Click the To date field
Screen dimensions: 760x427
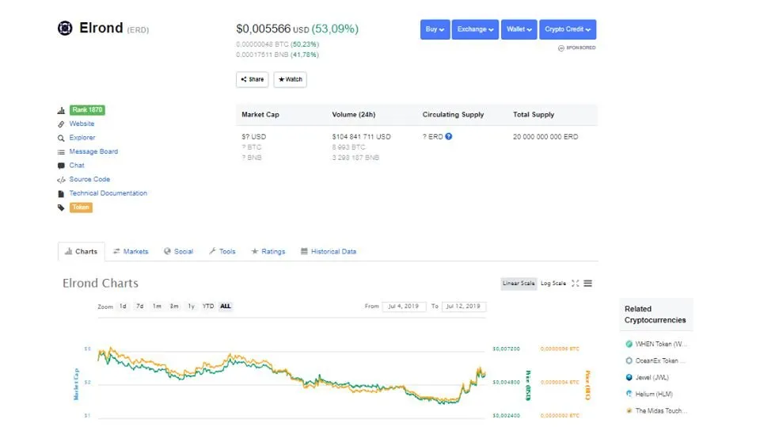coord(463,307)
